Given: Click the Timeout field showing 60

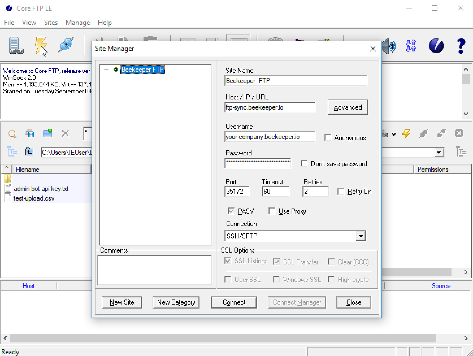Looking at the screenshot, I should coord(275,192).
